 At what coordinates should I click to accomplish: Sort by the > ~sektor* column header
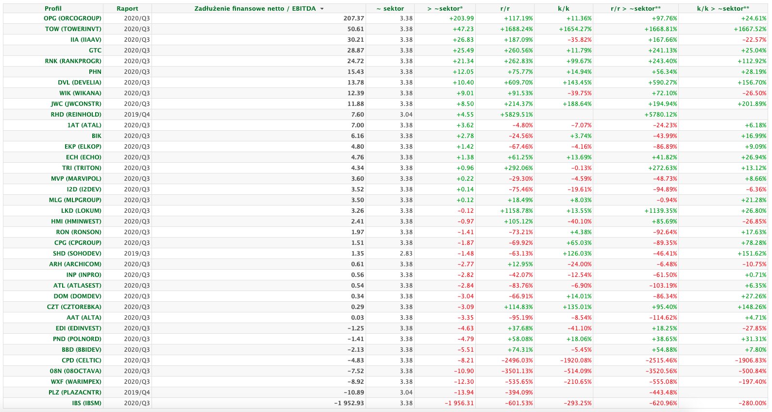pos(445,8)
